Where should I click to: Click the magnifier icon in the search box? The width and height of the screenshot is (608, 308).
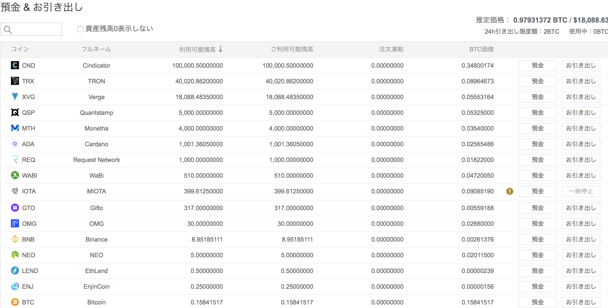(x=8, y=29)
